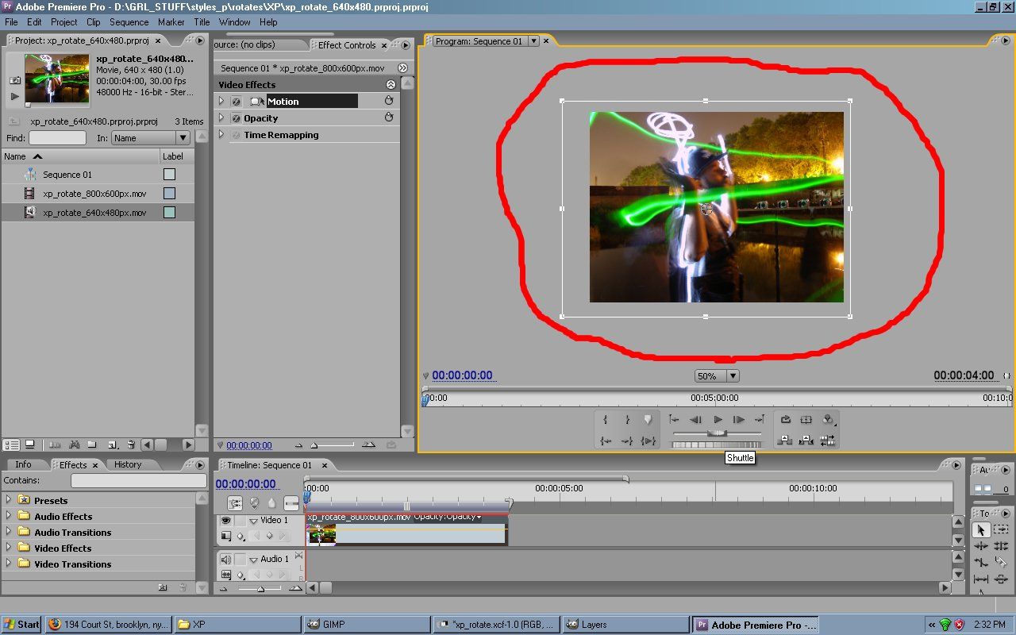The image size is (1016, 635).
Task: Create a new bin using the folder icon
Action: (93, 444)
